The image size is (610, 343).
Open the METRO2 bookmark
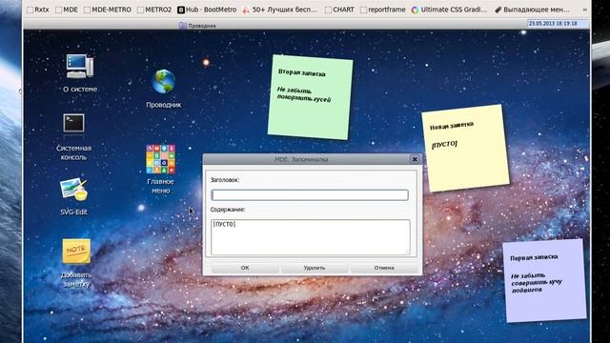point(154,10)
